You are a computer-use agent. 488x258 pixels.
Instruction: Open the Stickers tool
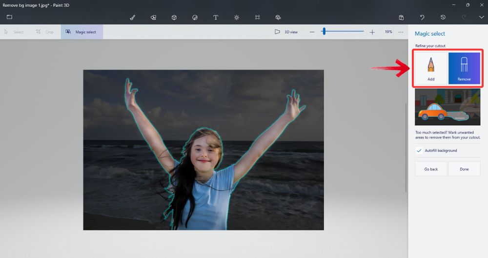(x=195, y=17)
